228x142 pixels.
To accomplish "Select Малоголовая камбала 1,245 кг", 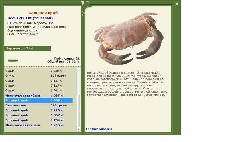I will point(39,125).
